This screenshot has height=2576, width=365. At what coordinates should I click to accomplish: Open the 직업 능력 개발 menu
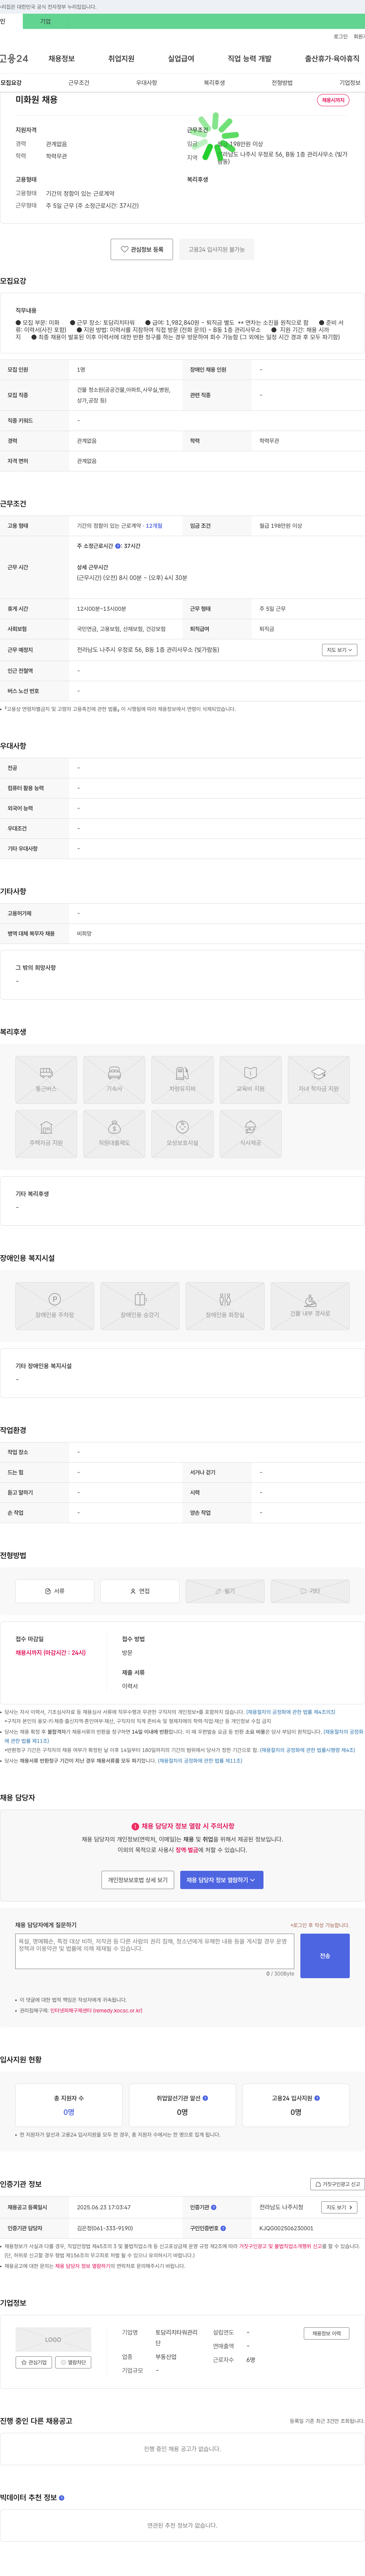(x=249, y=59)
